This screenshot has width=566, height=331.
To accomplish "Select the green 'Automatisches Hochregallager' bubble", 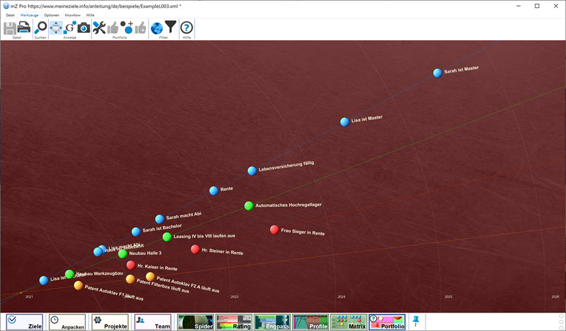I will point(249,206).
